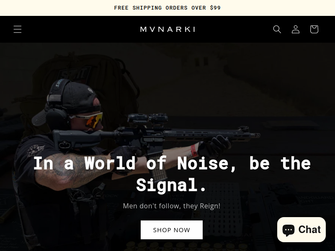This screenshot has height=251, width=335.
Task: Click the rifle scope in hero image
Action: (147, 119)
